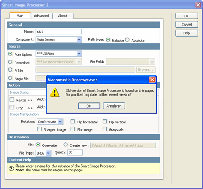Enable Grayscale option
This screenshot has height=189, width=203.
(x=105, y=129)
